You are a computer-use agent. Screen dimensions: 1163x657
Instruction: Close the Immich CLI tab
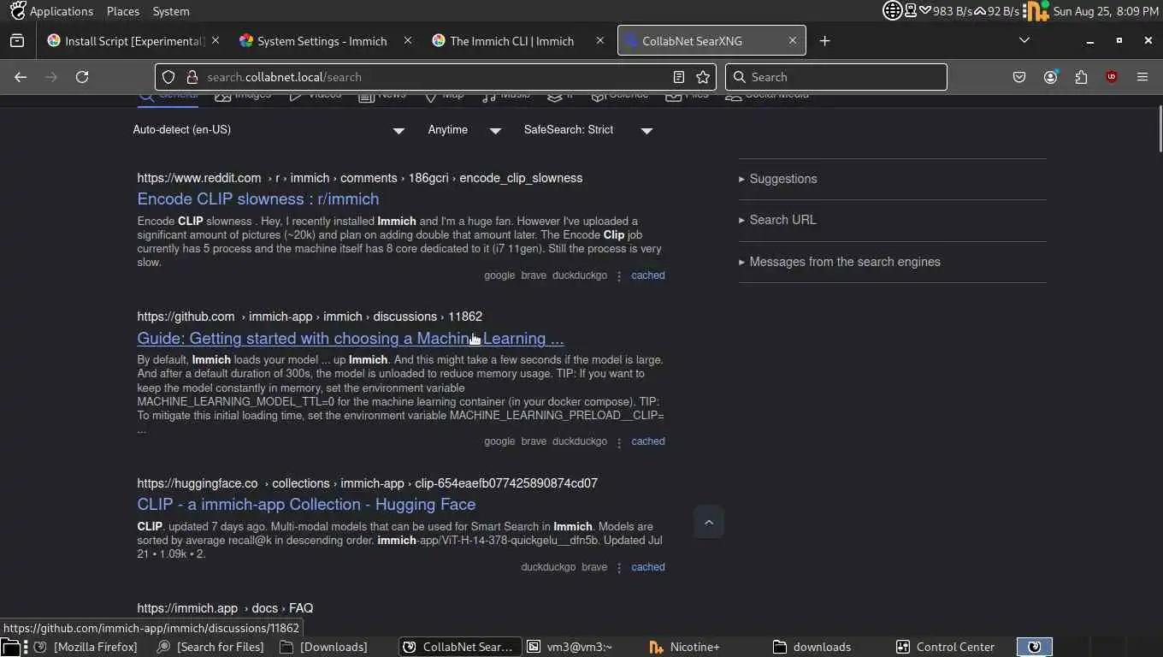tap(600, 40)
